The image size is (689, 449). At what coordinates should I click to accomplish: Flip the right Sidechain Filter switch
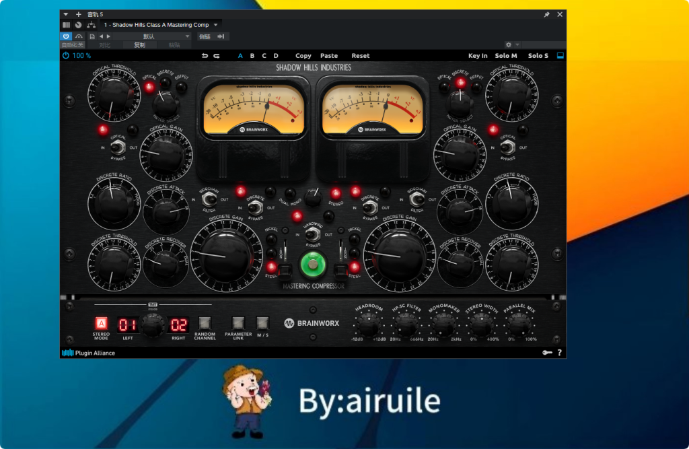[416, 200]
